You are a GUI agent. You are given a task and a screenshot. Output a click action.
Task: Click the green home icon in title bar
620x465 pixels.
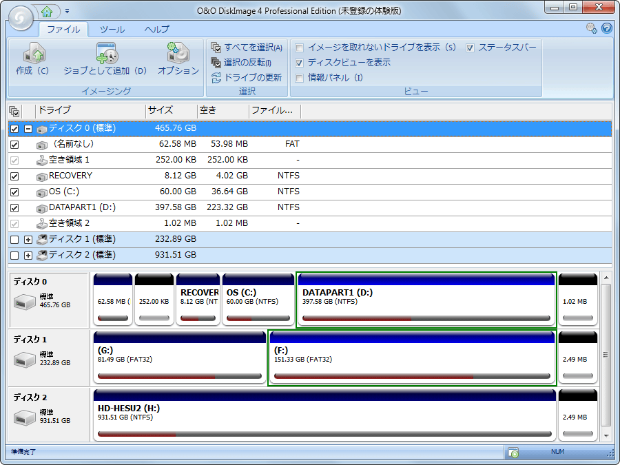(x=47, y=12)
